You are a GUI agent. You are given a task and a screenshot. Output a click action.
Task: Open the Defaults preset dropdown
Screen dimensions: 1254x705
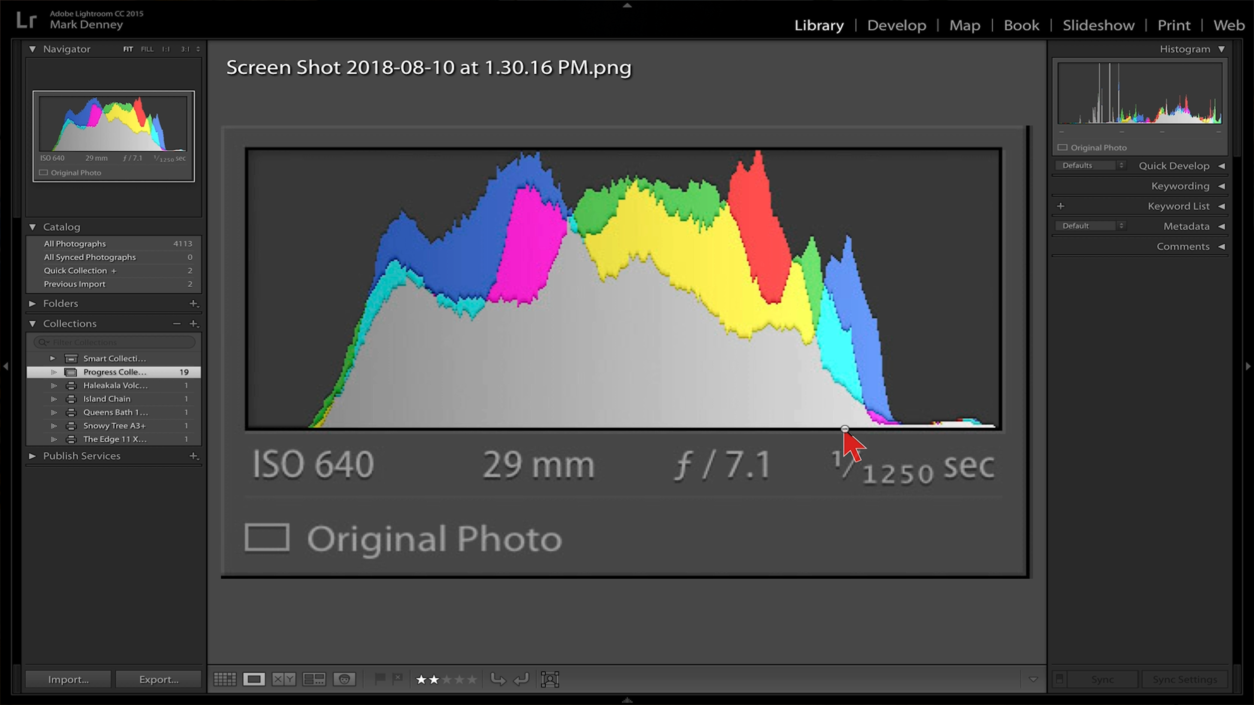tap(1090, 165)
